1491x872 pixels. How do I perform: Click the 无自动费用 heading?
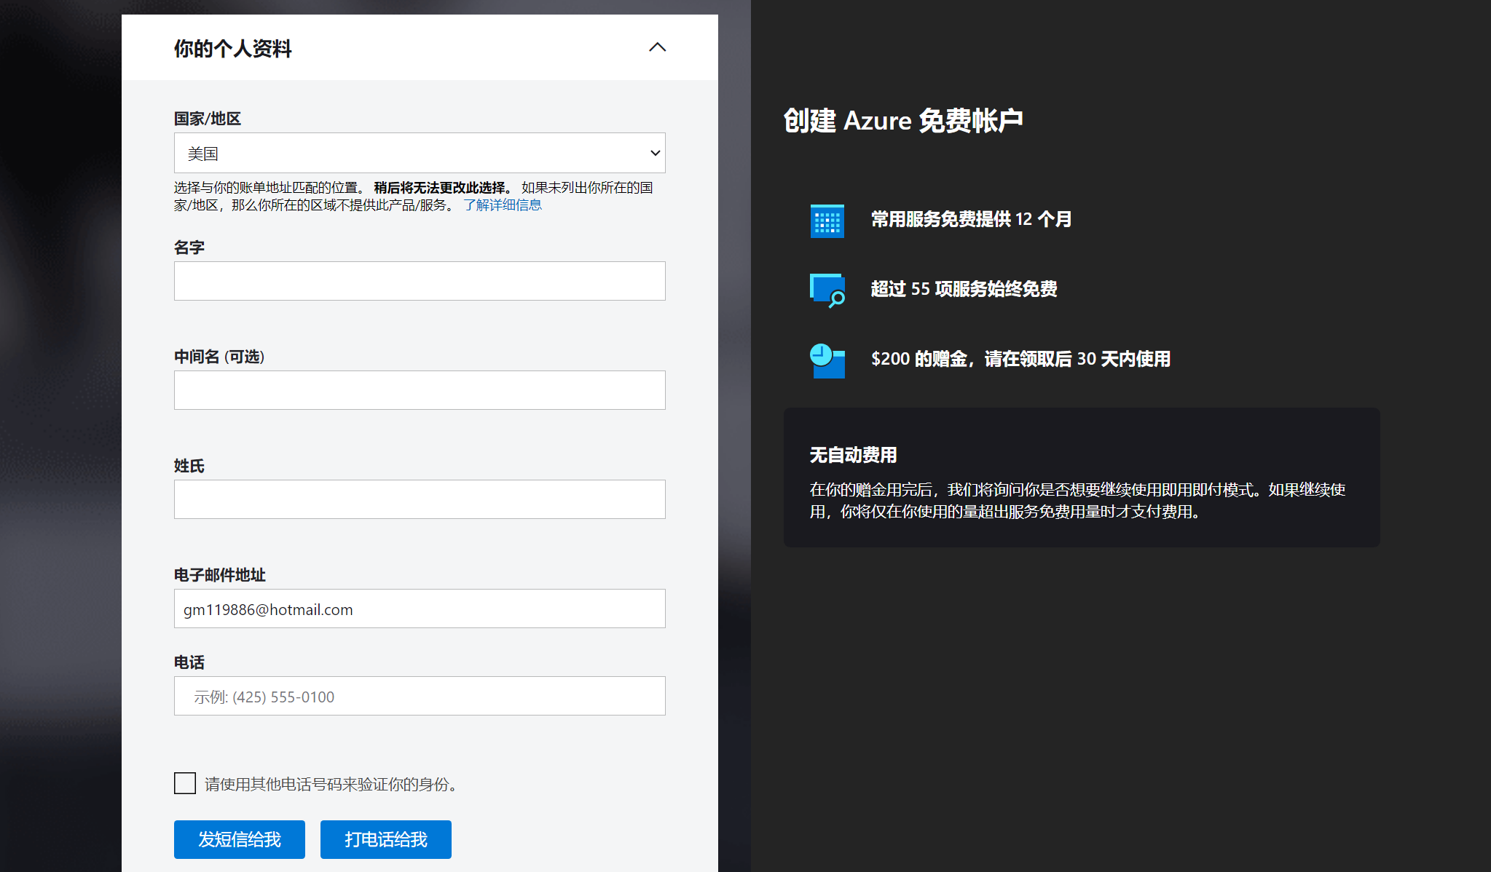point(853,455)
